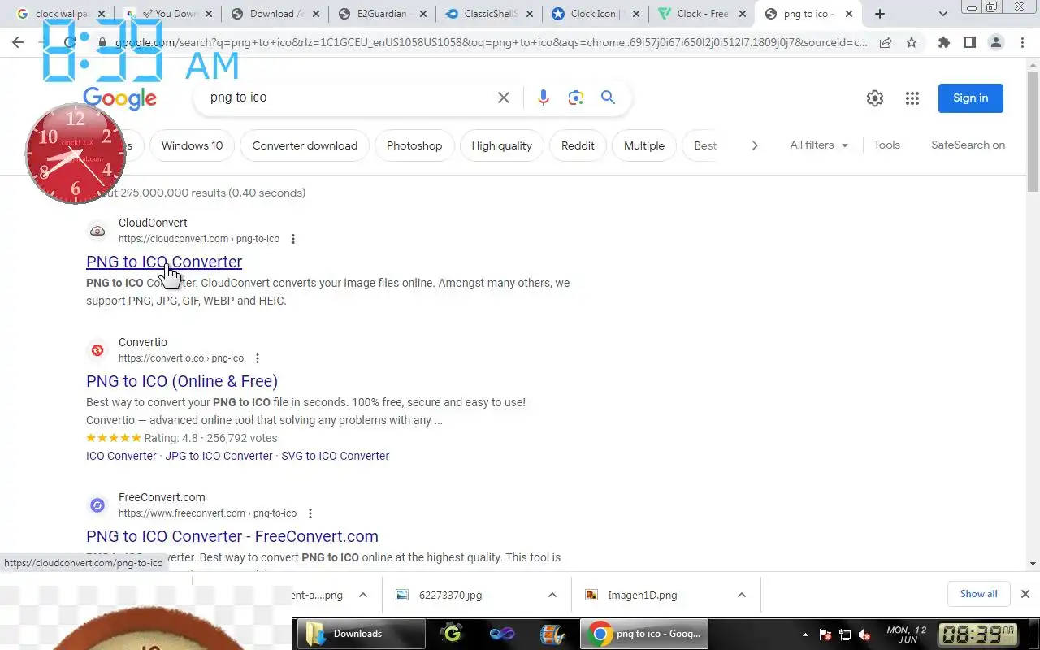Open the downloaded file Imagen1D.png
This screenshot has width=1040, height=650.
[642, 595]
